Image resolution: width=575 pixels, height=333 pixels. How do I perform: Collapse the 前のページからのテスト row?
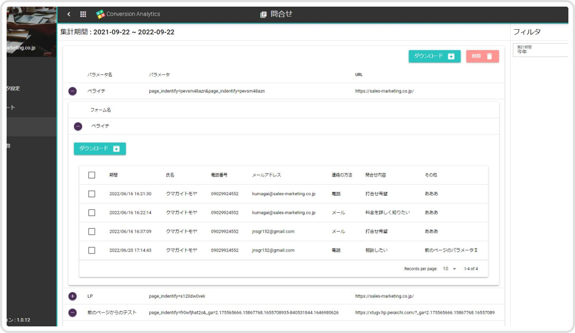tap(73, 313)
